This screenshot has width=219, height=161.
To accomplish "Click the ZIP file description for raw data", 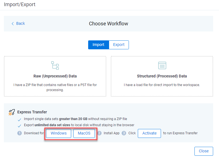I will (x=55, y=87).
